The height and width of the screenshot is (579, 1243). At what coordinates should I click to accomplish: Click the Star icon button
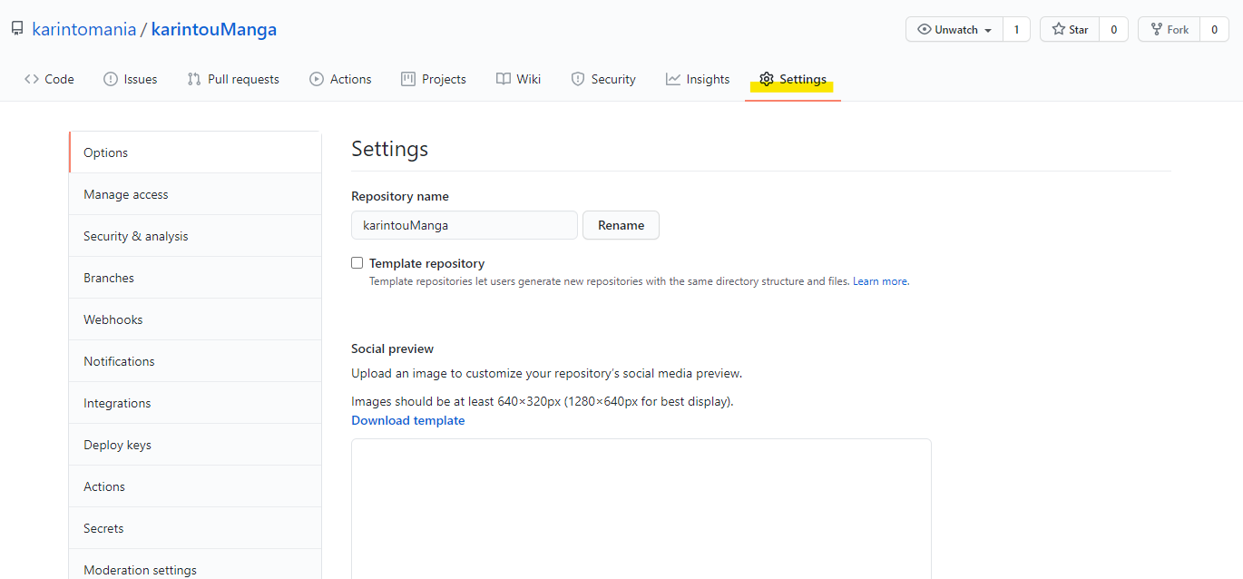pos(1070,30)
